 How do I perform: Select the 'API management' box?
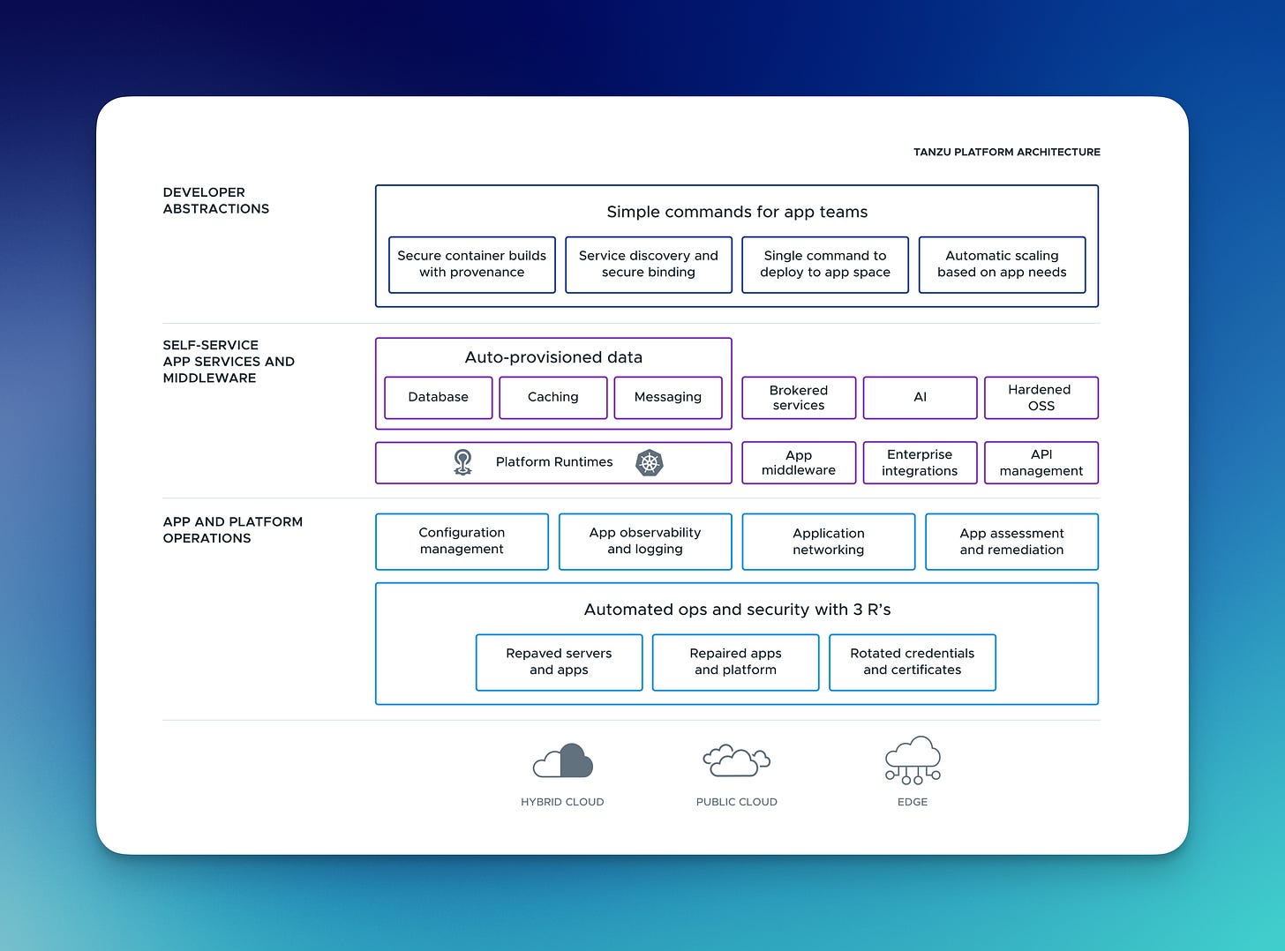pyautogui.click(x=1041, y=463)
